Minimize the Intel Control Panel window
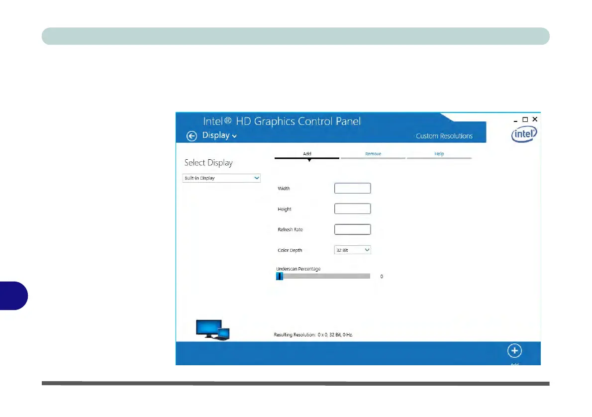Image resolution: width=592 pixels, height=417 pixels. [x=515, y=120]
